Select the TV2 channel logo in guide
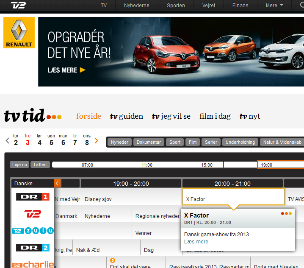Screen dimensions: 304x268 tap(33, 214)
